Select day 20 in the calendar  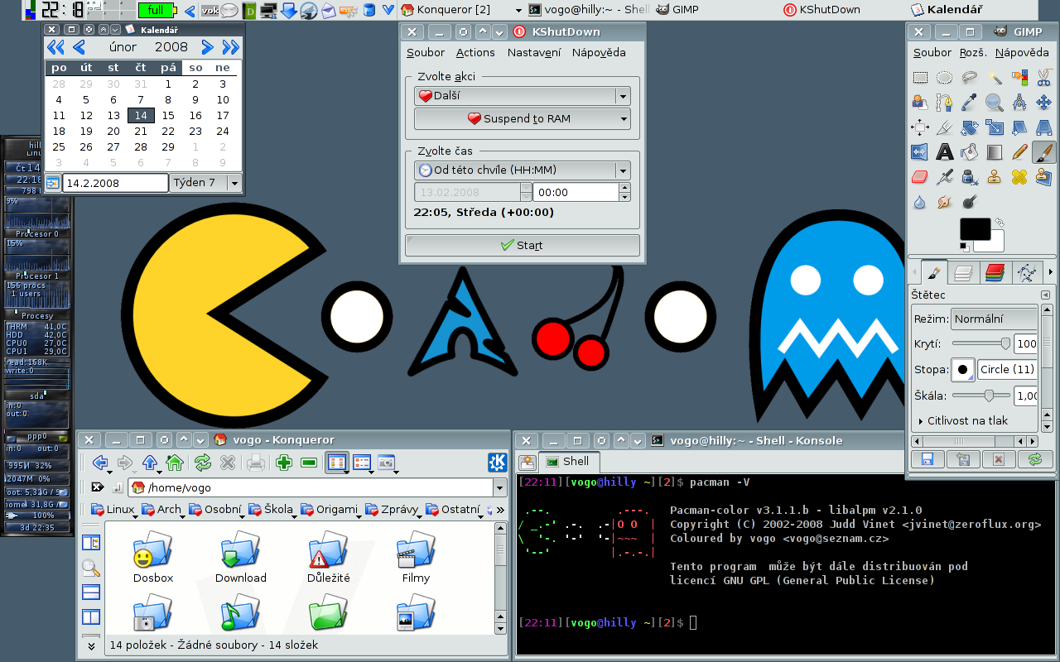(x=113, y=131)
